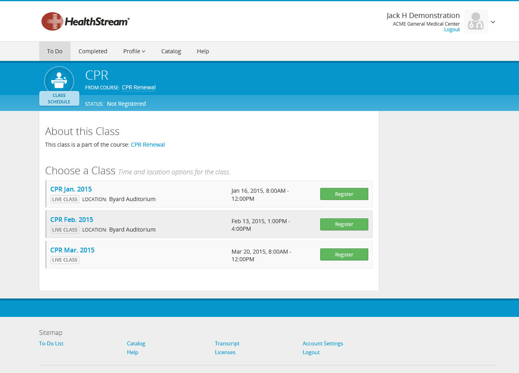
Task: Click the LIVE CLASS tag for CPR Feb. 2015
Action: [x=65, y=230]
